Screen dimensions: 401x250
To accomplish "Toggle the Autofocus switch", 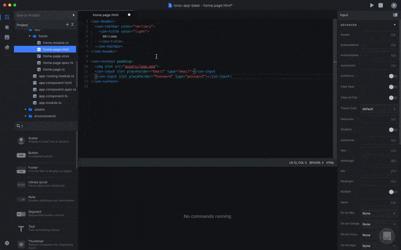I will pyautogui.click(x=392, y=76).
